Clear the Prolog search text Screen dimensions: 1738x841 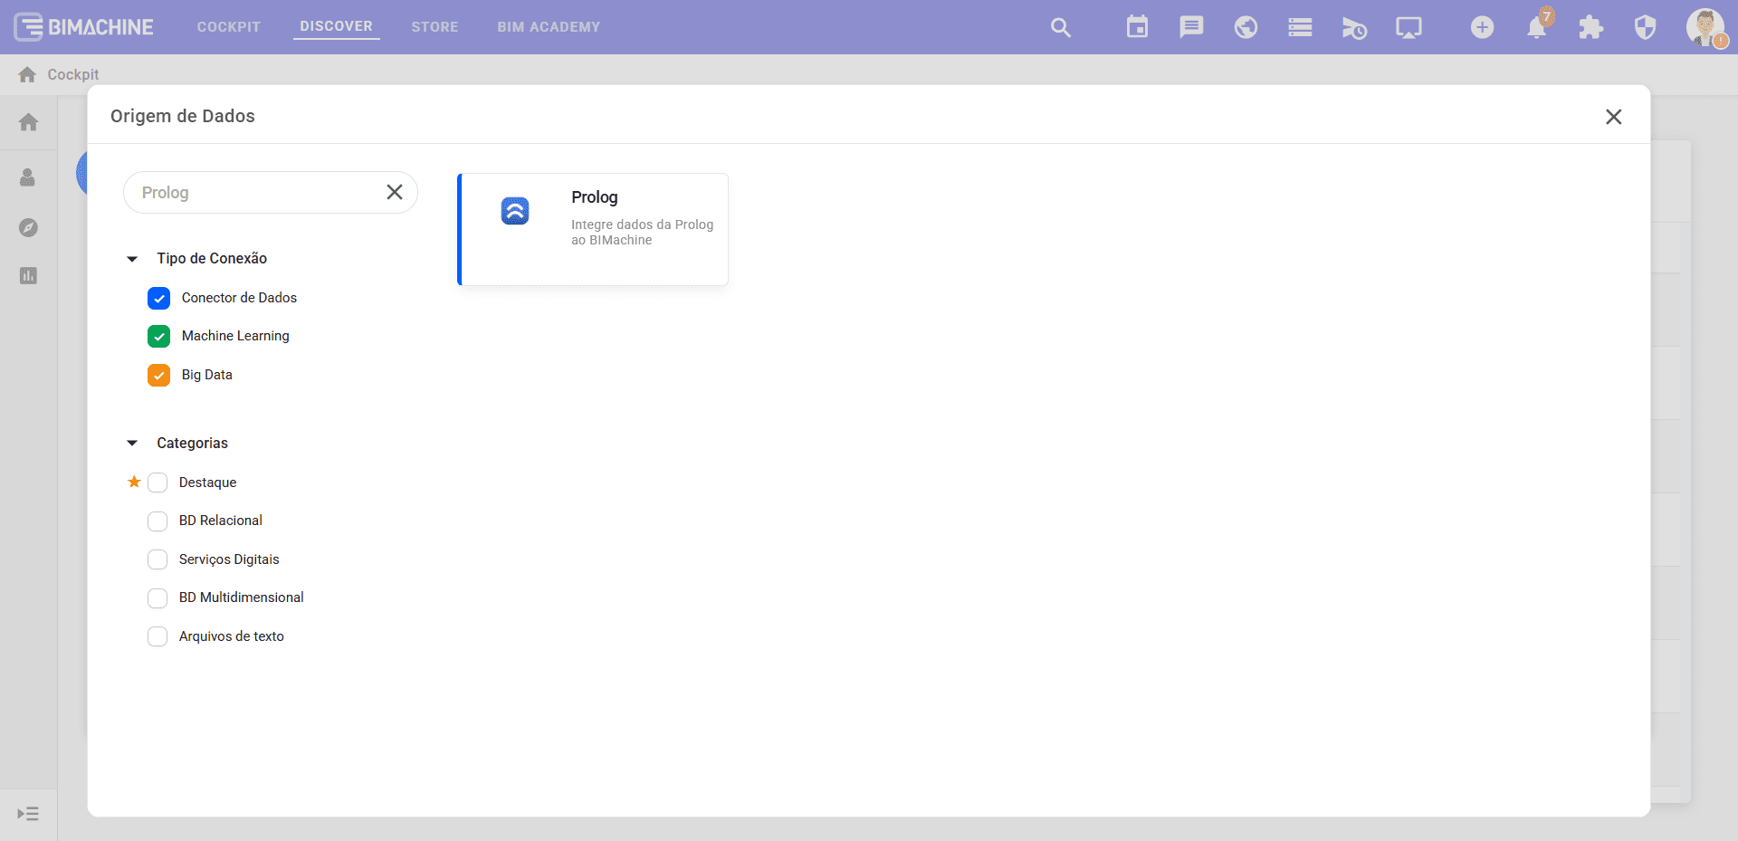click(395, 192)
